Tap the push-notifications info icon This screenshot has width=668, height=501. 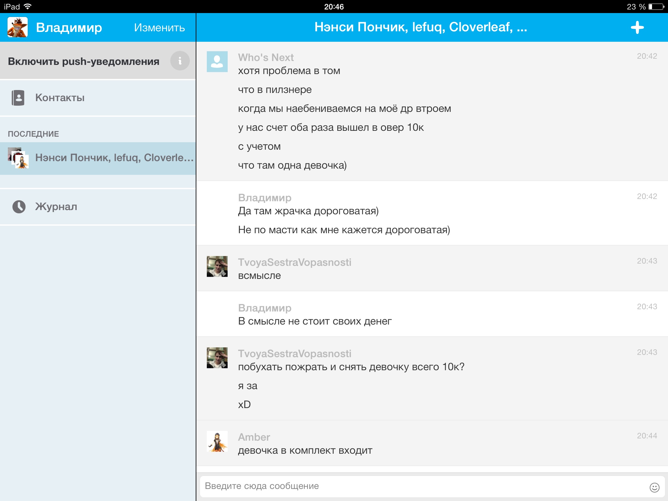click(x=180, y=61)
